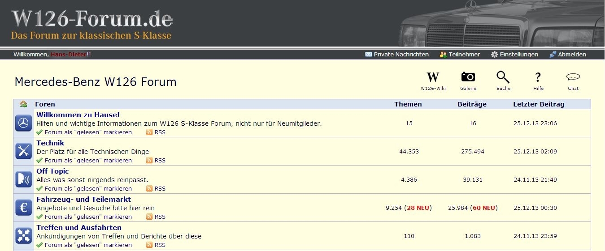Mark Technik forum as gelesen
The width and height of the screenshot is (605, 251).
pyautogui.click(x=88, y=160)
